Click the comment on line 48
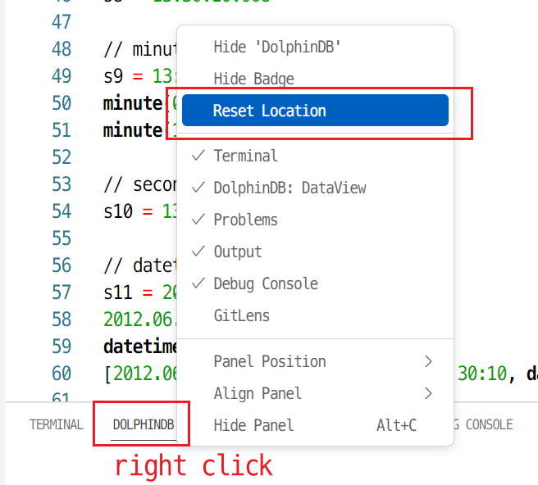The height and width of the screenshot is (485, 538). click(x=135, y=48)
